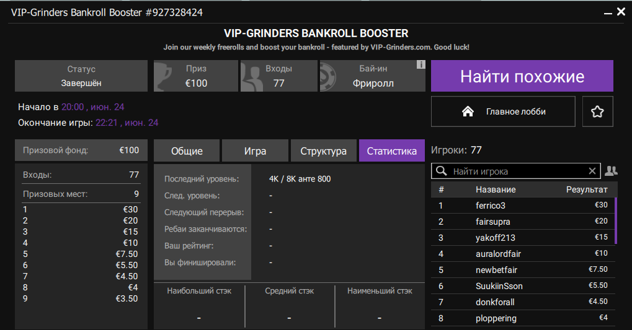Select player ploppering
Image resolution: width=632 pixels, height=330 pixels.
coord(523,318)
